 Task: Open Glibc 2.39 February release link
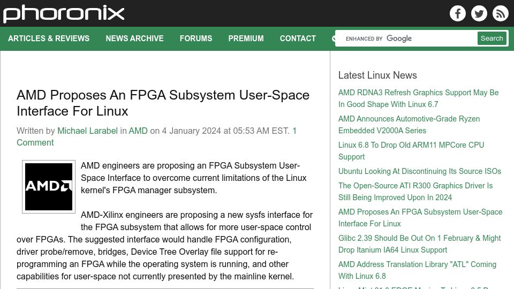(x=420, y=244)
